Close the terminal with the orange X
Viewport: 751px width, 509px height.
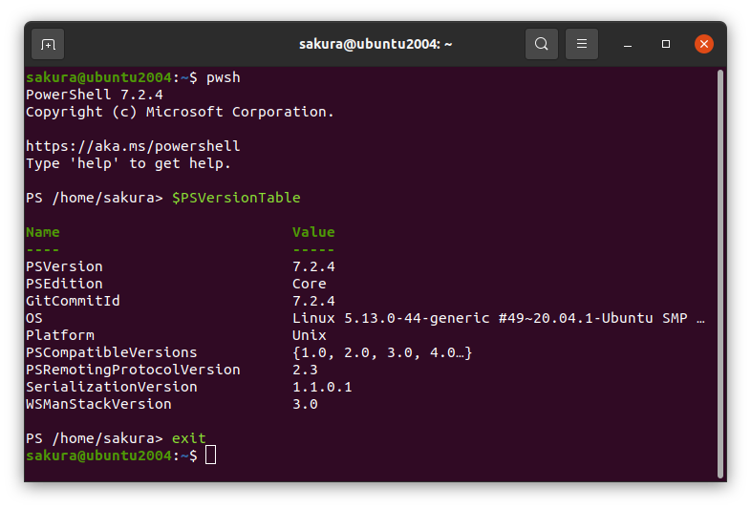(704, 44)
